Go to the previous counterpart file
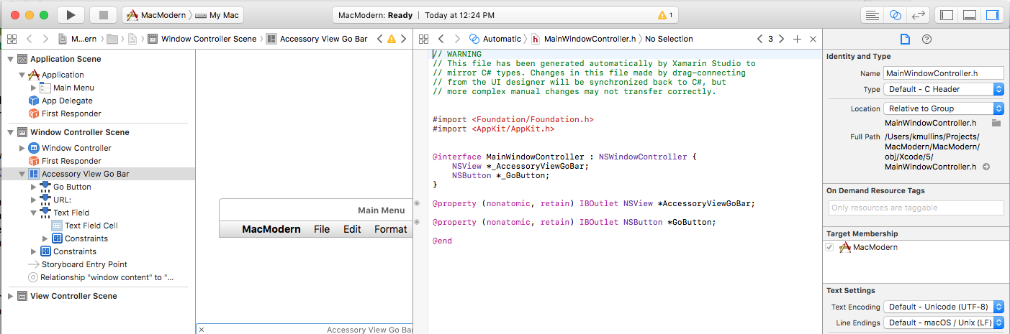Image resolution: width=1010 pixels, height=334 pixels. [759, 39]
